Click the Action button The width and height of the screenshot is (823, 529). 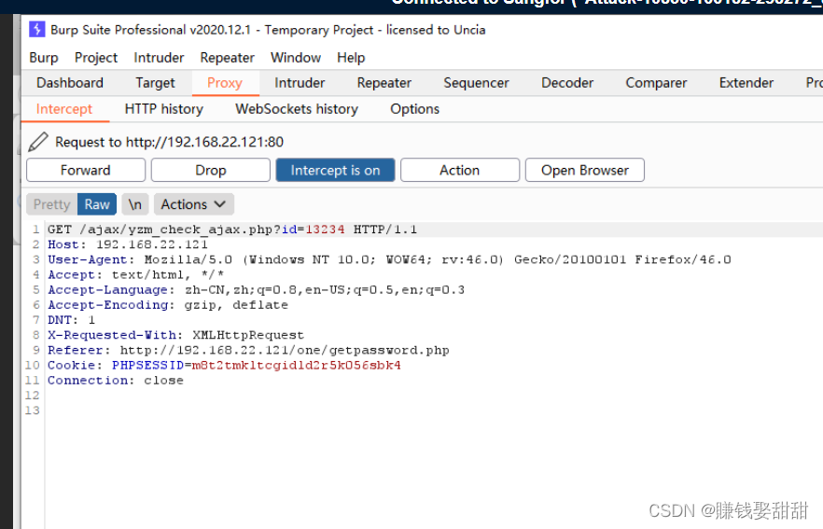(460, 170)
